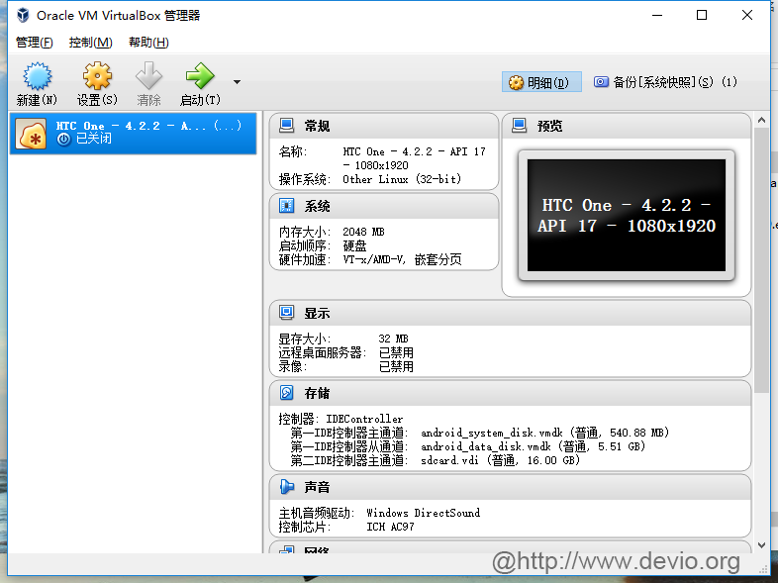
Task: Open the 系统 section header
Action: click(384, 206)
